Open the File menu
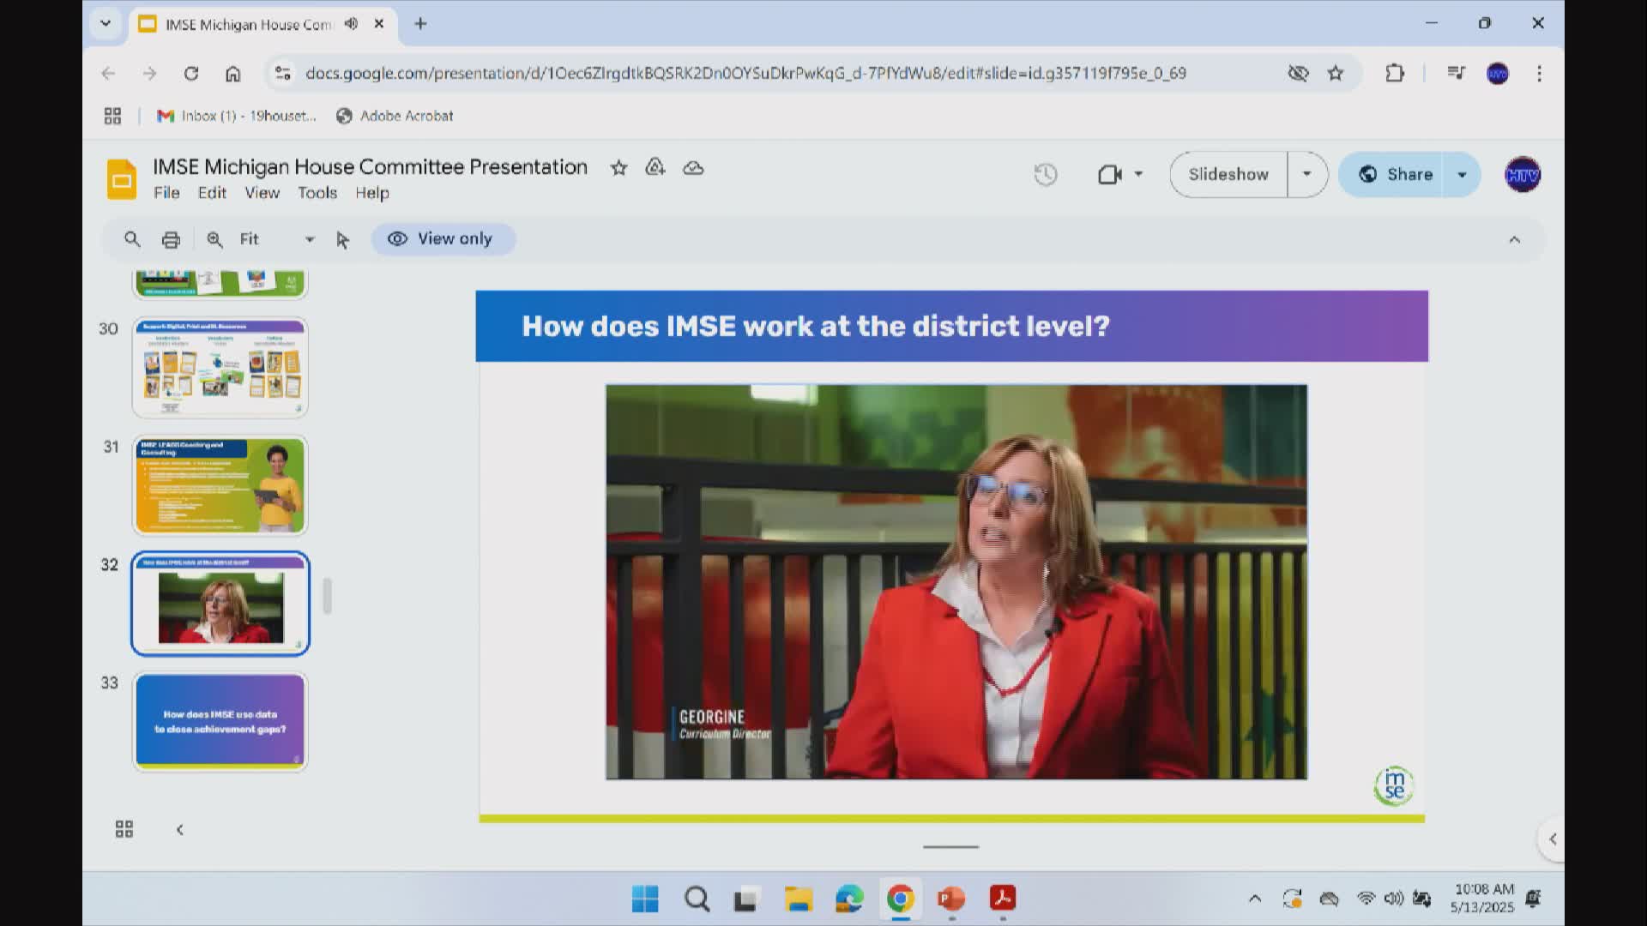The image size is (1647, 926). coord(166,193)
